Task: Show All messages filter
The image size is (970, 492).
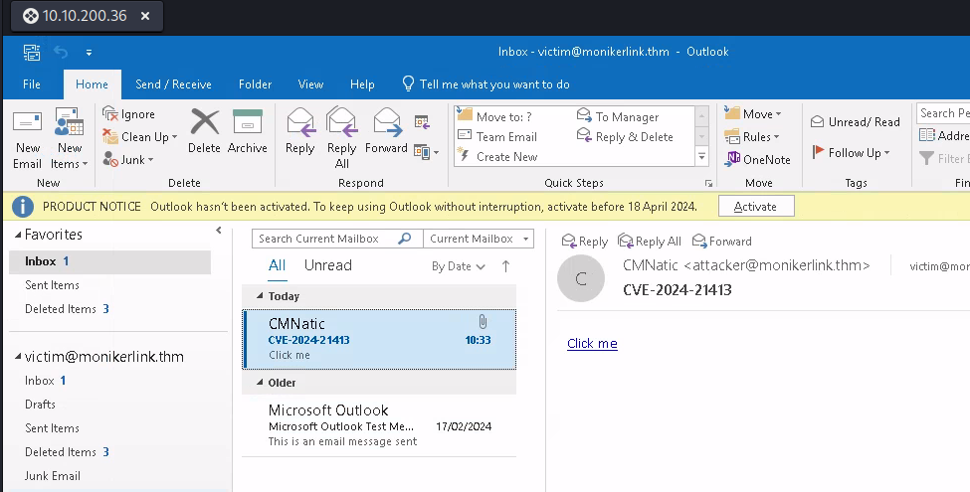Action: click(x=278, y=265)
